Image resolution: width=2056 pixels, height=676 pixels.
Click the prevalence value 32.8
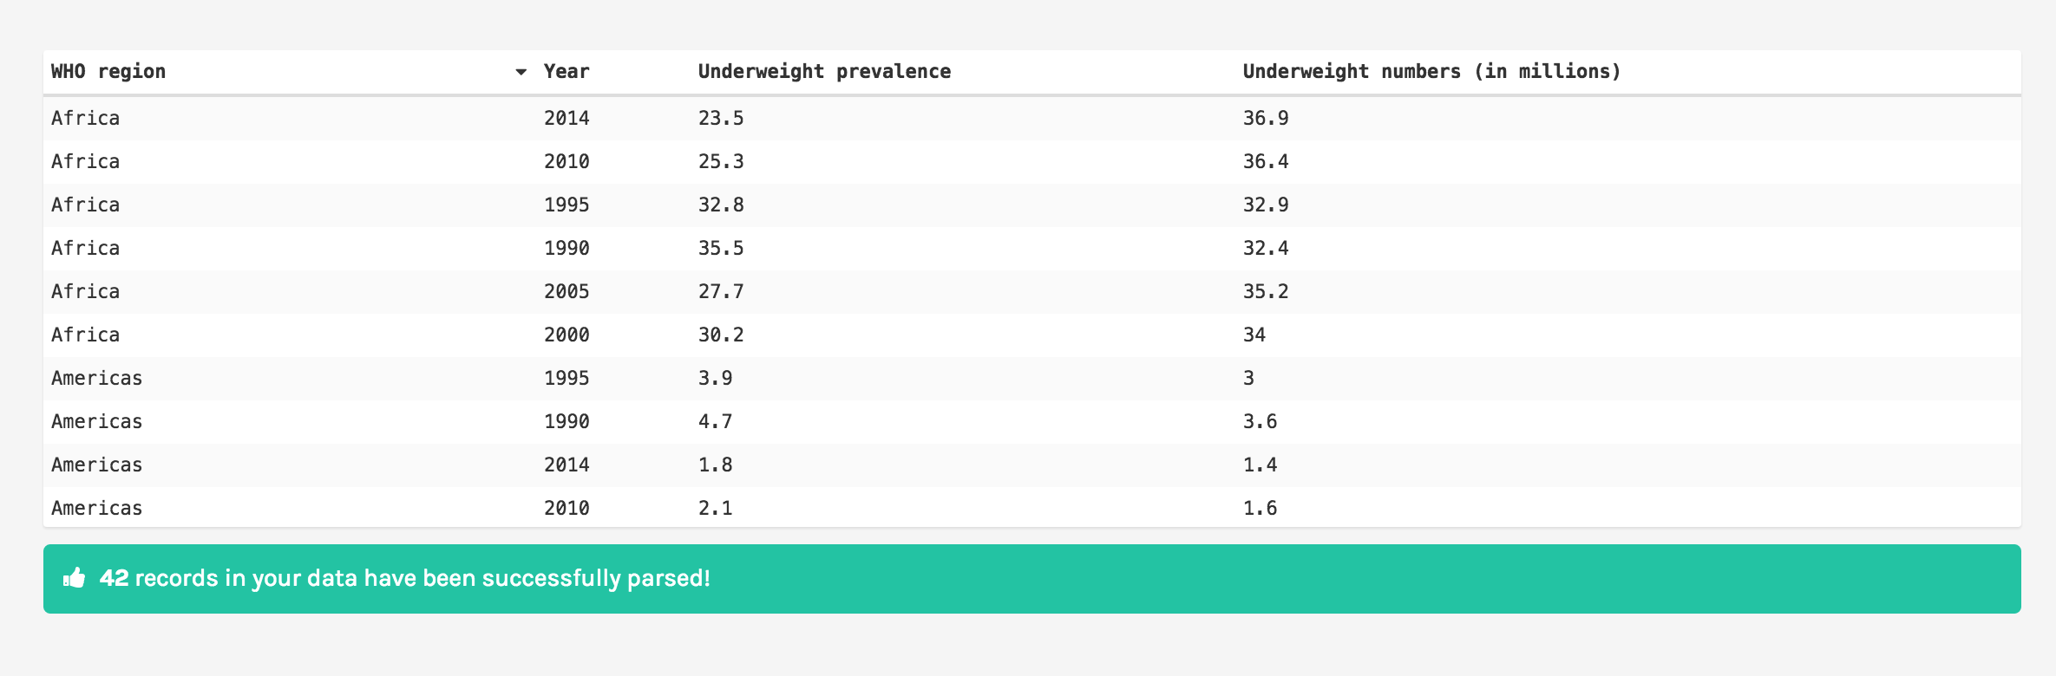click(x=720, y=205)
